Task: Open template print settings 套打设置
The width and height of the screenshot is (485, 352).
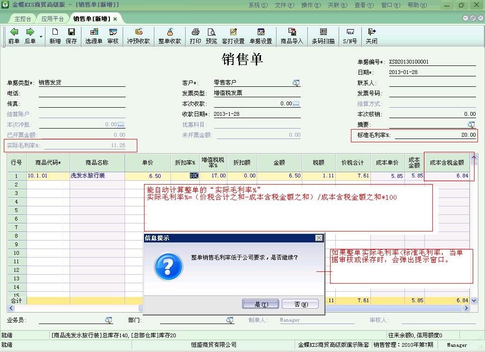Action: pyautogui.click(x=233, y=36)
